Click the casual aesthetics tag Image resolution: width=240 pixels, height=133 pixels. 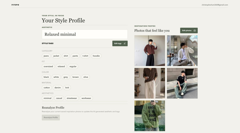pyautogui.click(x=59, y=98)
